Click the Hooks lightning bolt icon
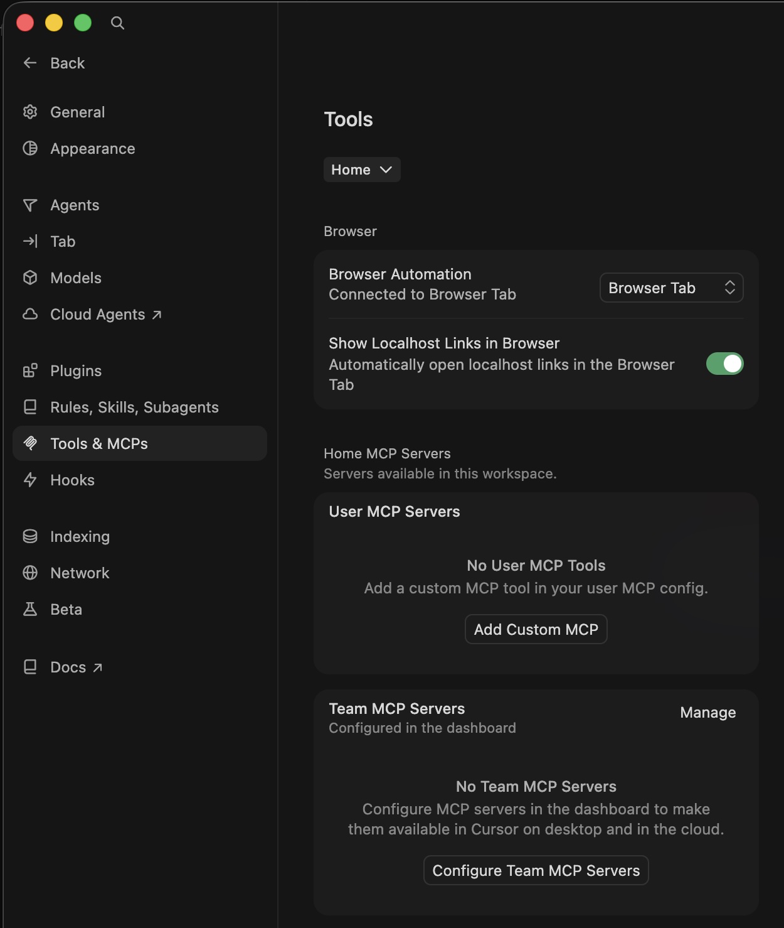Screen dimensions: 784x928 click(x=30, y=480)
